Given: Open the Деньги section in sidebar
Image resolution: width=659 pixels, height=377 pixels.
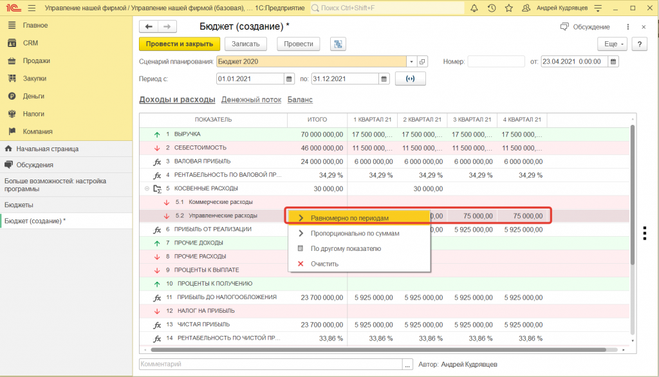Looking at the screenshot, I should (33, 96).
